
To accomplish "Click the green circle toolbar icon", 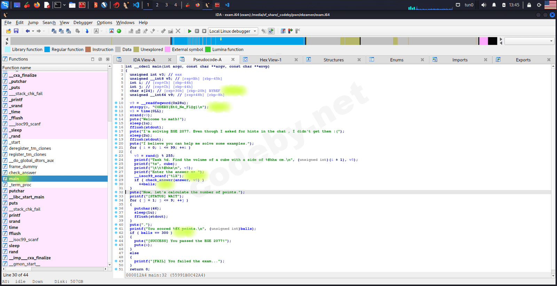I will [x=119, y=31].
